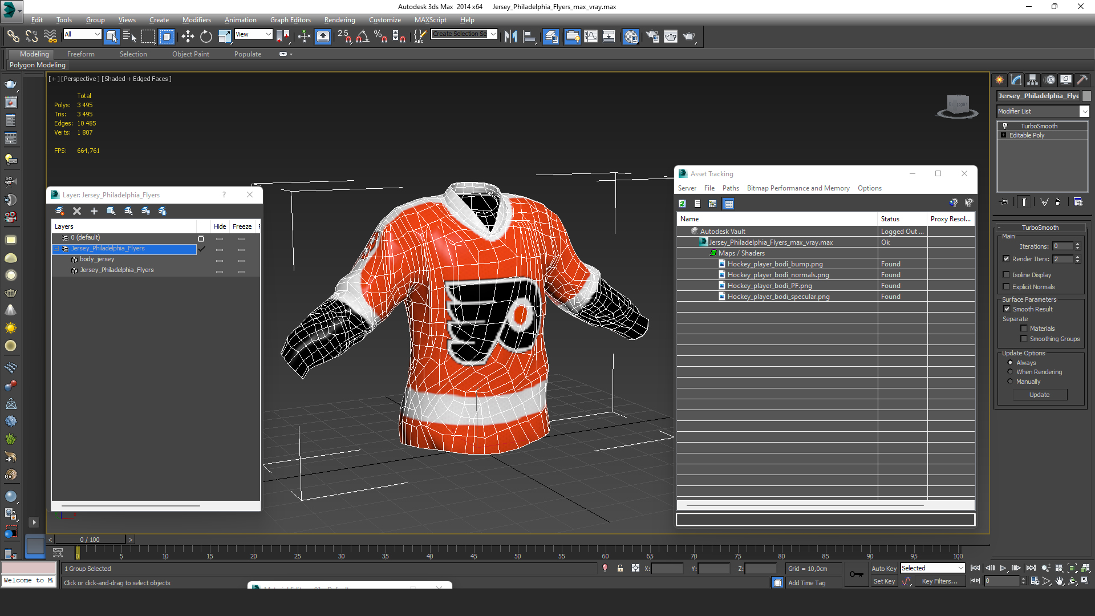Open the Key Filters dialog button
The image size is (1095, 616).
pos(939,581)
